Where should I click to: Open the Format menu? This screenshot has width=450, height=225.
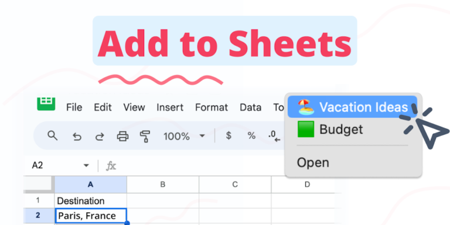click(x=212, y=107)
